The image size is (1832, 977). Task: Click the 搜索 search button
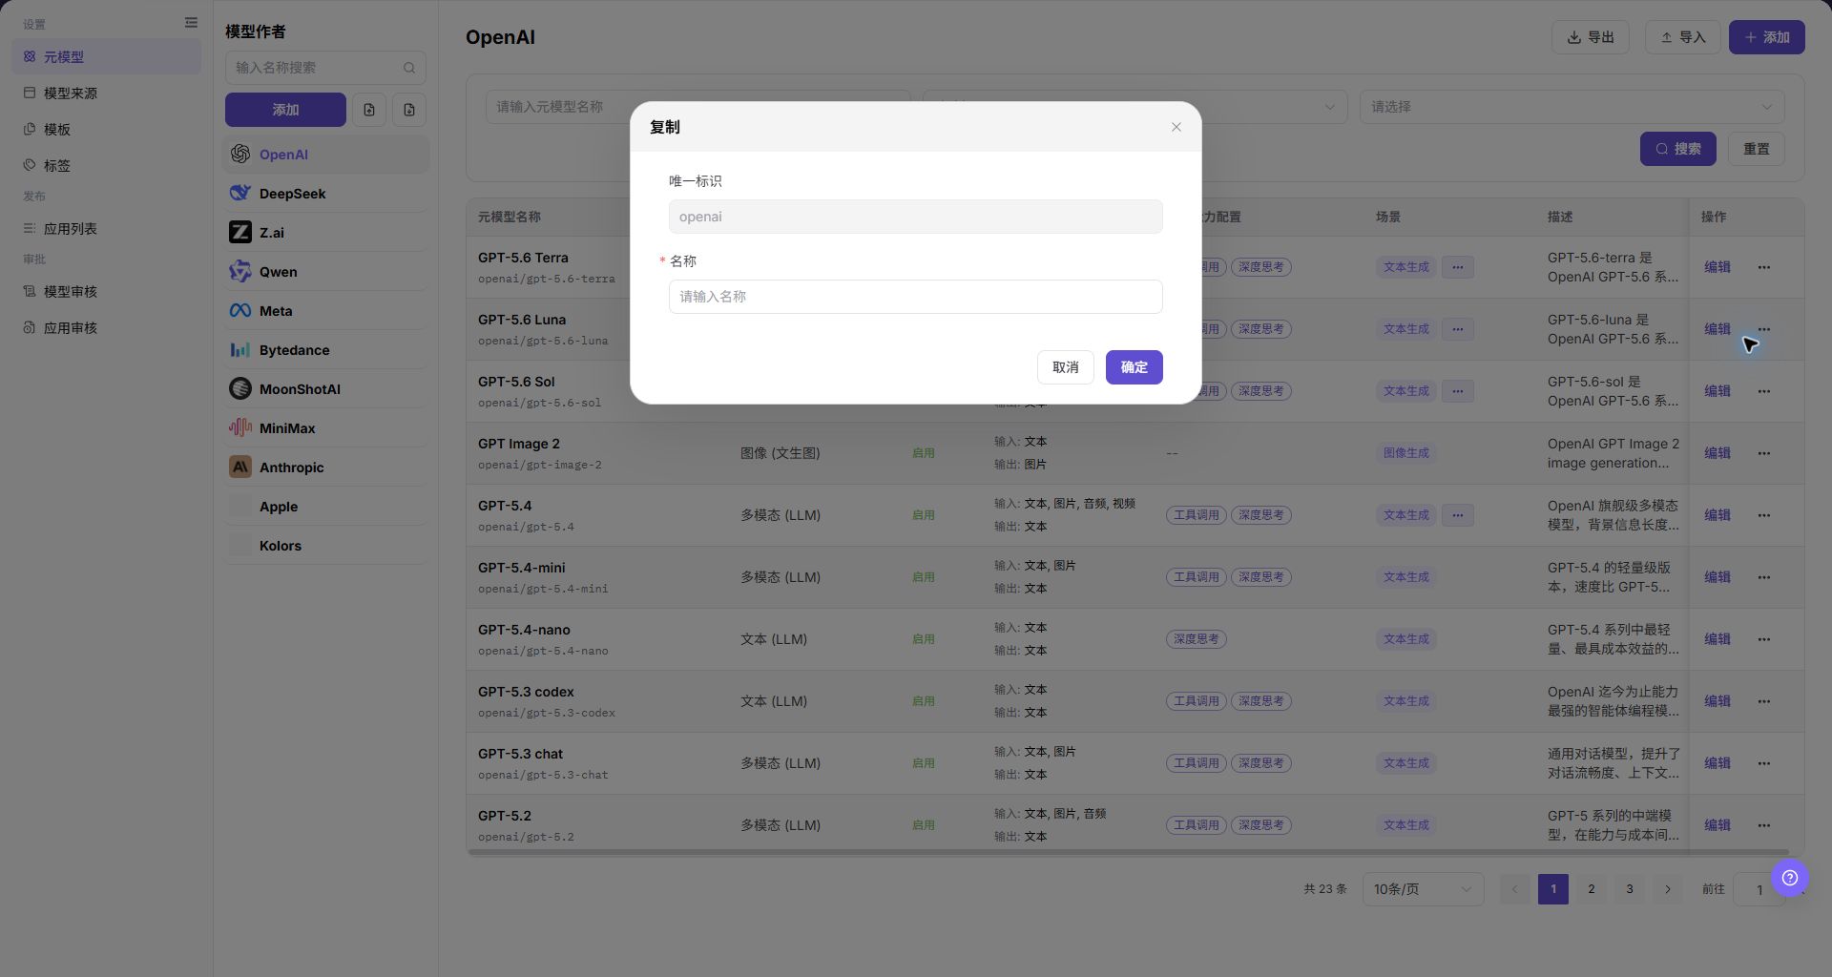(1677, 149)
